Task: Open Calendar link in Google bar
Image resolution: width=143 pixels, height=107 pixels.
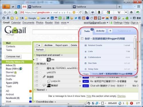Action: tap(16, 23)
